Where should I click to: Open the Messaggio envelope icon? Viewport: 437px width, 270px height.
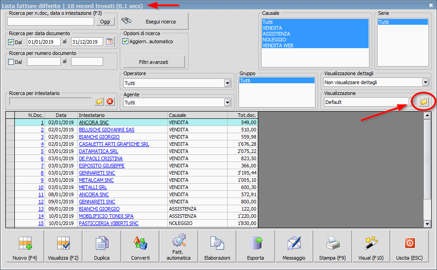click(x=294, y=243)
